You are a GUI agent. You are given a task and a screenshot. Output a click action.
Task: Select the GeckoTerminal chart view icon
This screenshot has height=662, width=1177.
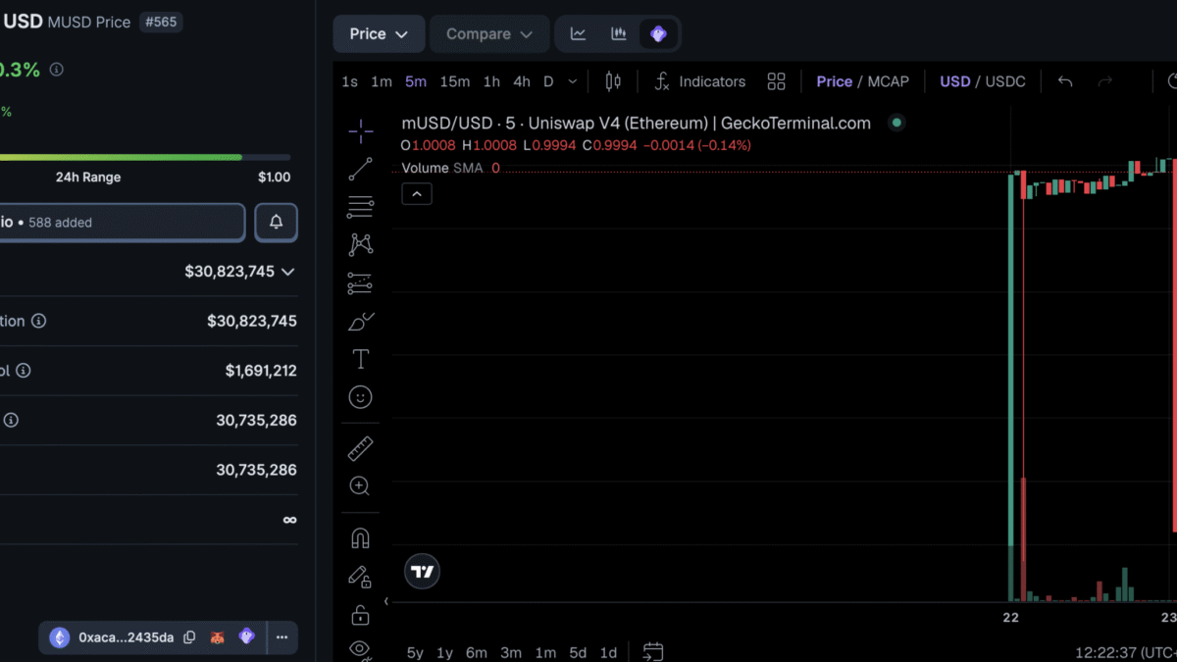[x=658, y=33]
